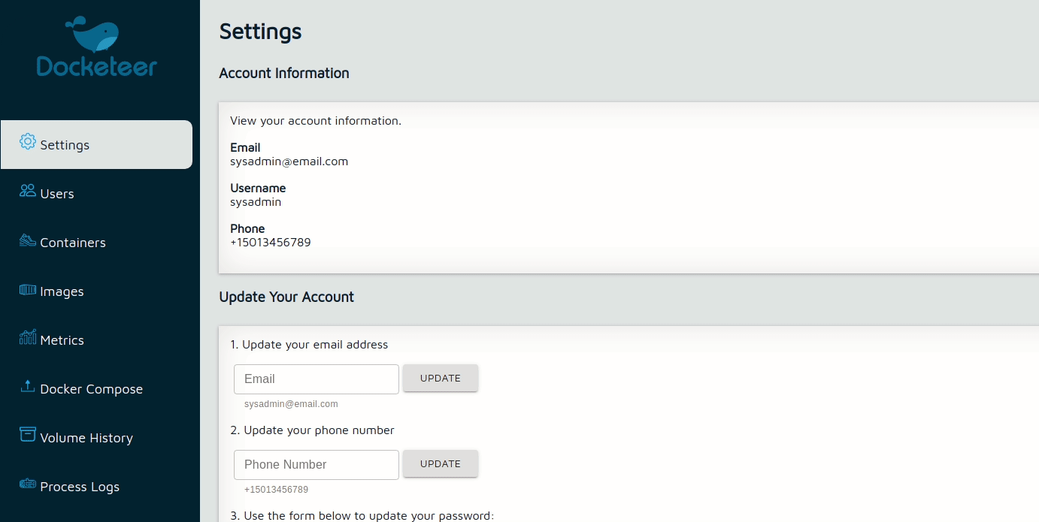Click sysadmin@email.com in Account Information
Image resolution: width=1039 pixels, height=522 pixels.
tap(289, 161)
